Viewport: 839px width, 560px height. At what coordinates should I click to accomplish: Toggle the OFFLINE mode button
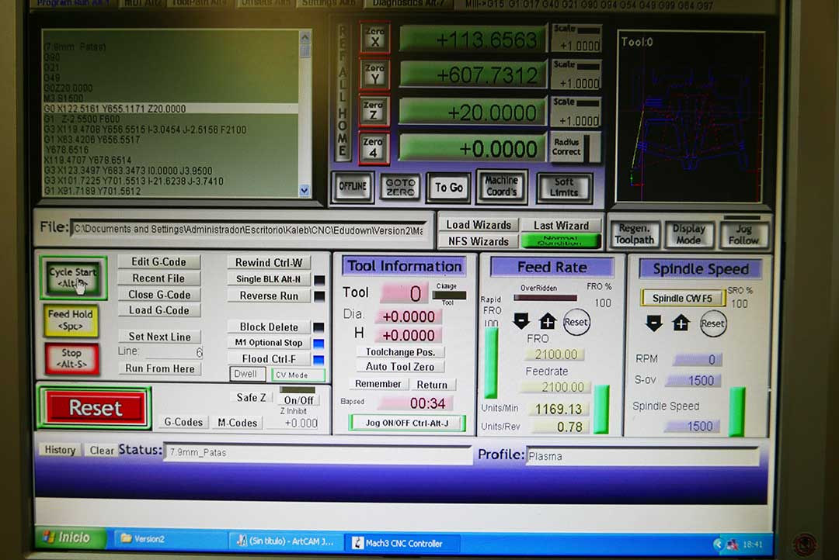tap(353, 186)
